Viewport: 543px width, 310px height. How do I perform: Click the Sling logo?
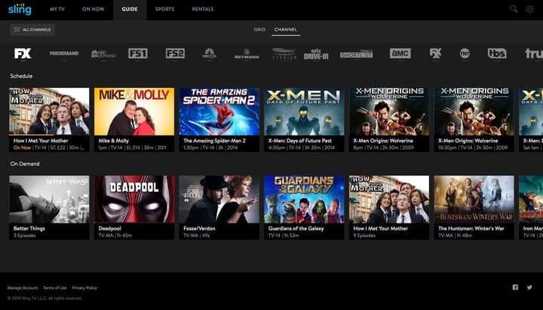pyautogui.click(x=20, y=9)
